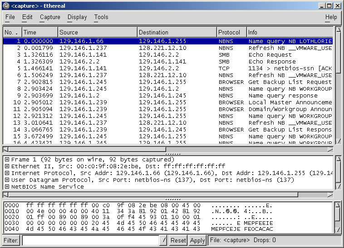Expand the Frame 1 tree node
This screenshot has height=248, width=344.
coord(7,160)
